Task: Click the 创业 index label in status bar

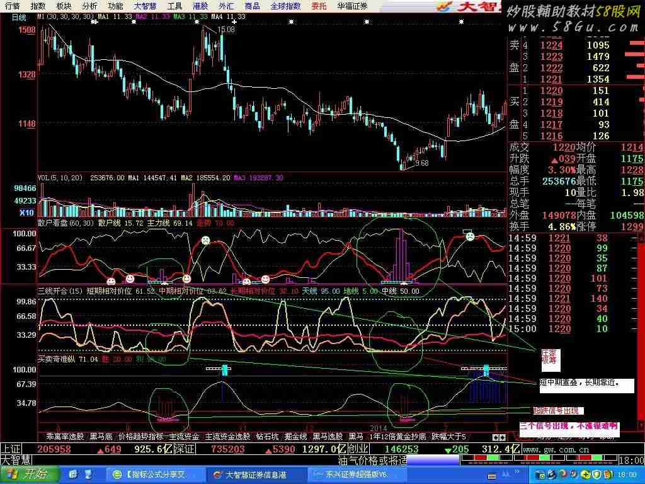Action: click(x=358, y=449)
